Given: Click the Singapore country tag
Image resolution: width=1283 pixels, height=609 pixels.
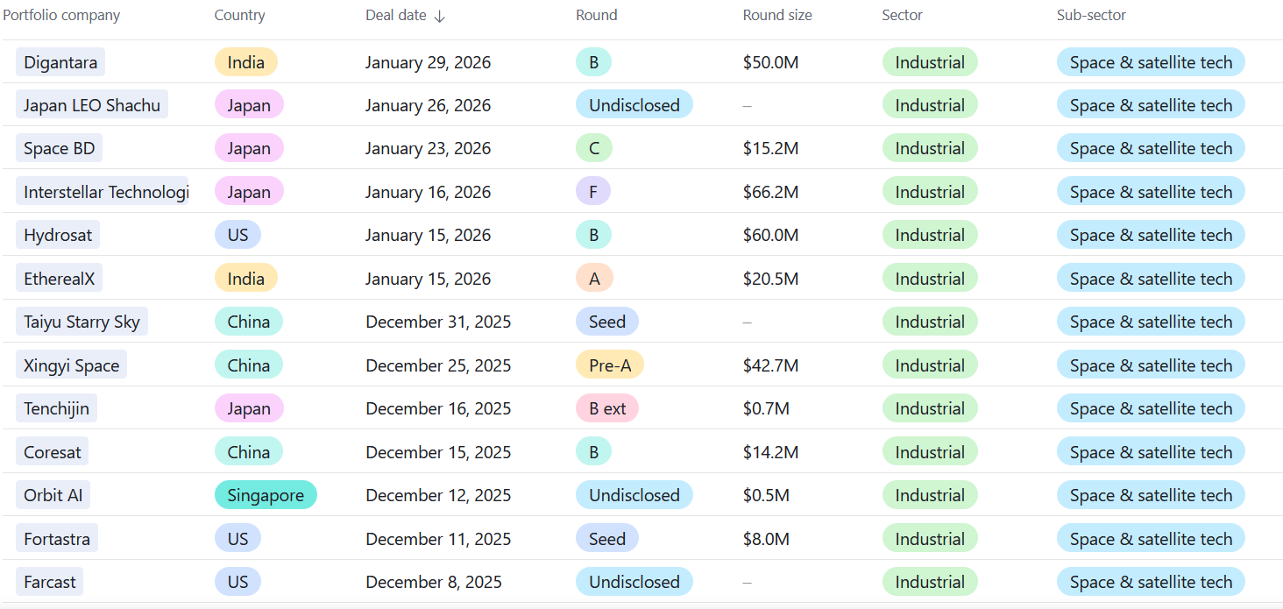Looking at the screenshot, I should pos(266,495).
